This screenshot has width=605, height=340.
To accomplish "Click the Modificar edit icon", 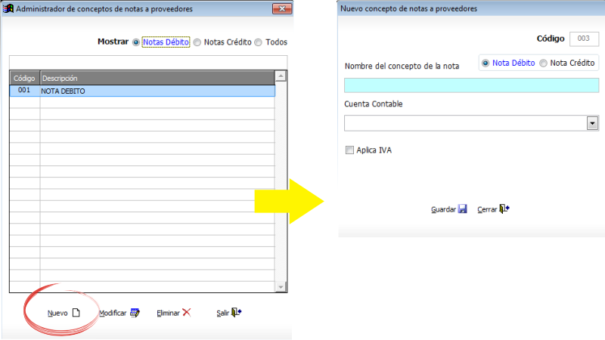I will click(x=135, y=313).
